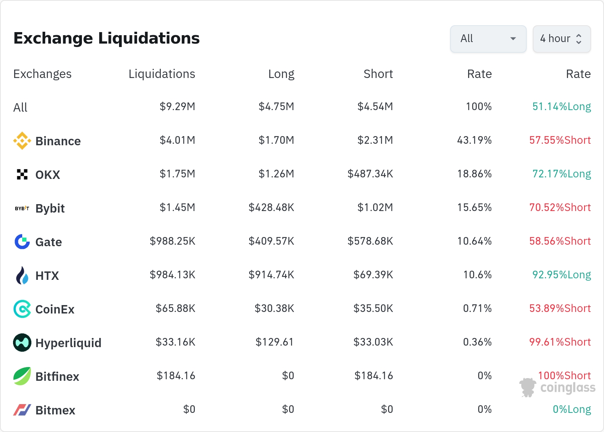Screen dimensions: 604x432
Task: Open the Binance exchange name link
Action: pos(58,141)
